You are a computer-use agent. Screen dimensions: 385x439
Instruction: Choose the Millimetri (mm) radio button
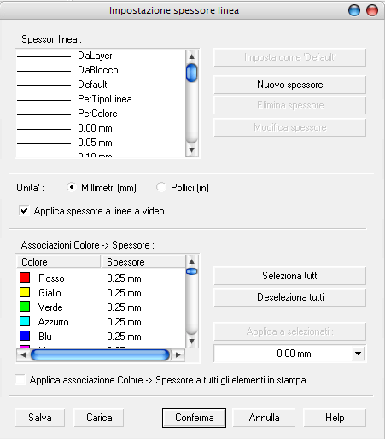click(x=71, y=187)
